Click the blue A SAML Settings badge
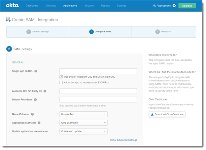Viewport: 206px width, 150px height. pyautogui.click(x=9, y=49)
